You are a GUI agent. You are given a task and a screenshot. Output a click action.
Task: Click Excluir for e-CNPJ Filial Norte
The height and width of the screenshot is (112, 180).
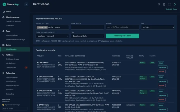click(162, 100)
